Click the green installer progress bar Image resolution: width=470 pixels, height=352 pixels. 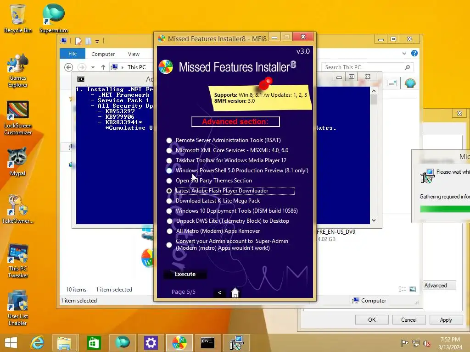[x=445, y=209]
